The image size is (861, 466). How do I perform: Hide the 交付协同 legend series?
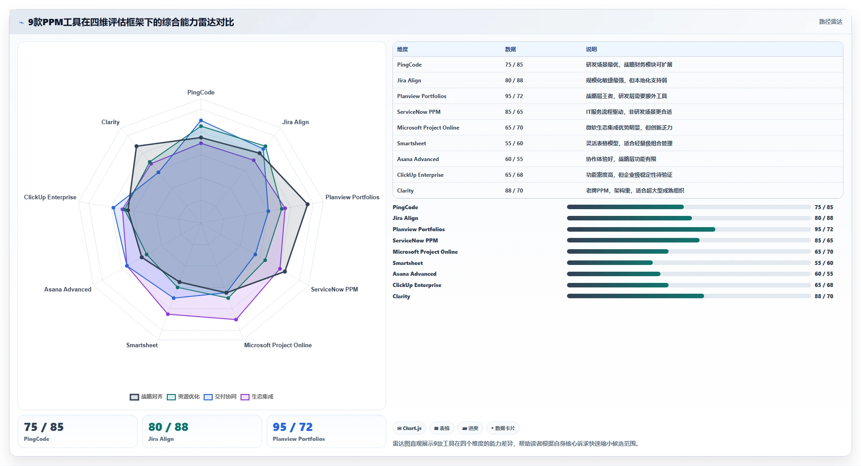click(x=220, y=397)
